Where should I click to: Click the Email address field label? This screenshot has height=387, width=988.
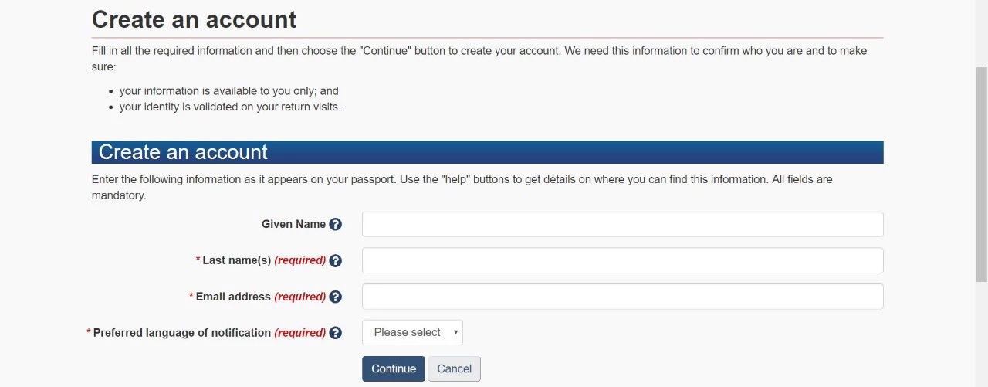233,297
